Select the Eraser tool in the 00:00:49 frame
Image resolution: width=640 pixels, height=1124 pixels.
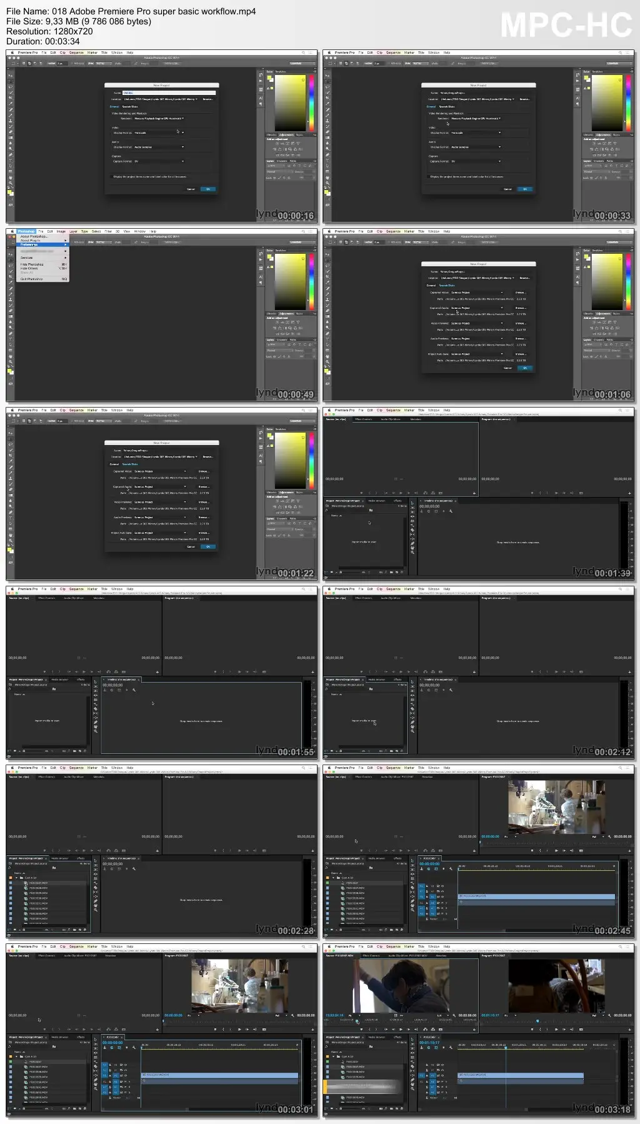pos(11,311)
